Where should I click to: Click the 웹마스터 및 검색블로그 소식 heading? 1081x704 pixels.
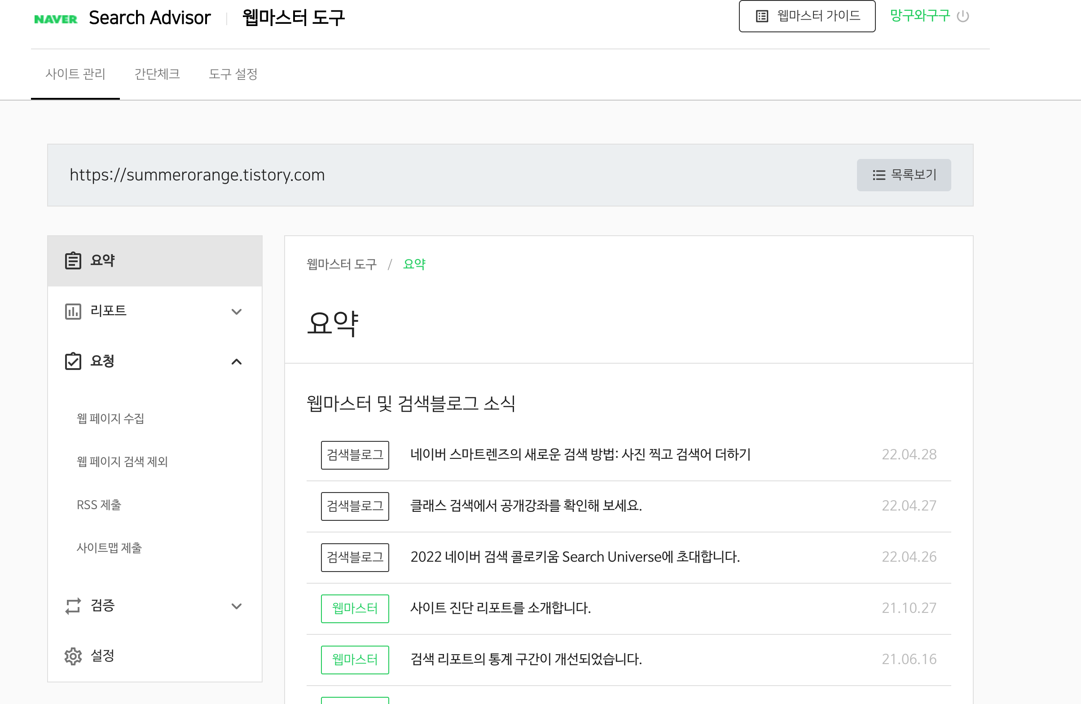pyautogui.click(x=411, y=403)
